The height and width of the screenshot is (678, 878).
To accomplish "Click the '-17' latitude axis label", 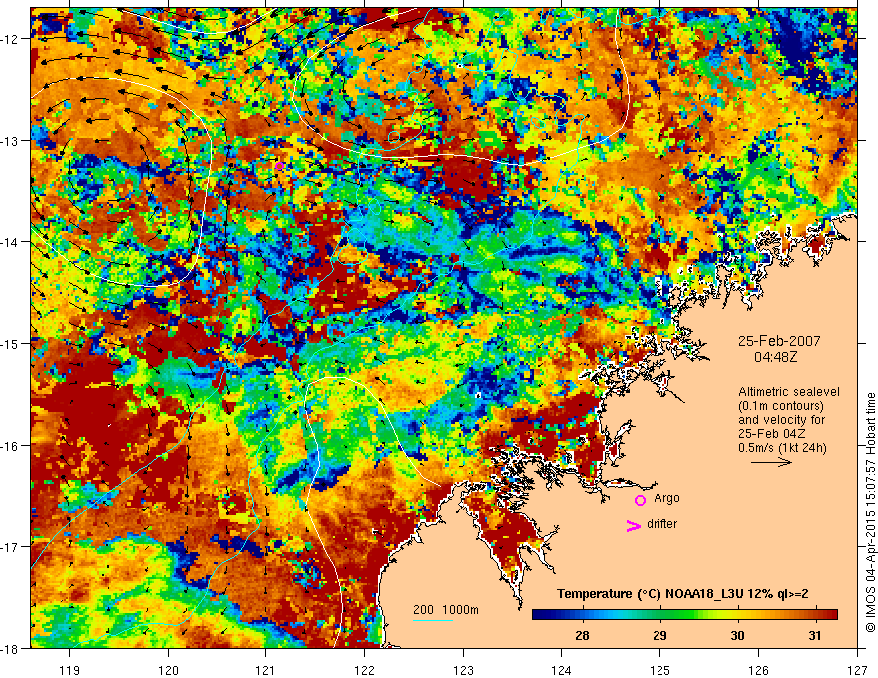I will [x=10, y=547].
